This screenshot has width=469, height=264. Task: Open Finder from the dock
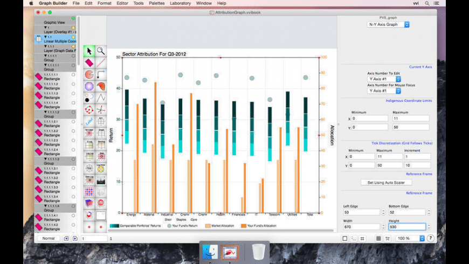point(210,252)
